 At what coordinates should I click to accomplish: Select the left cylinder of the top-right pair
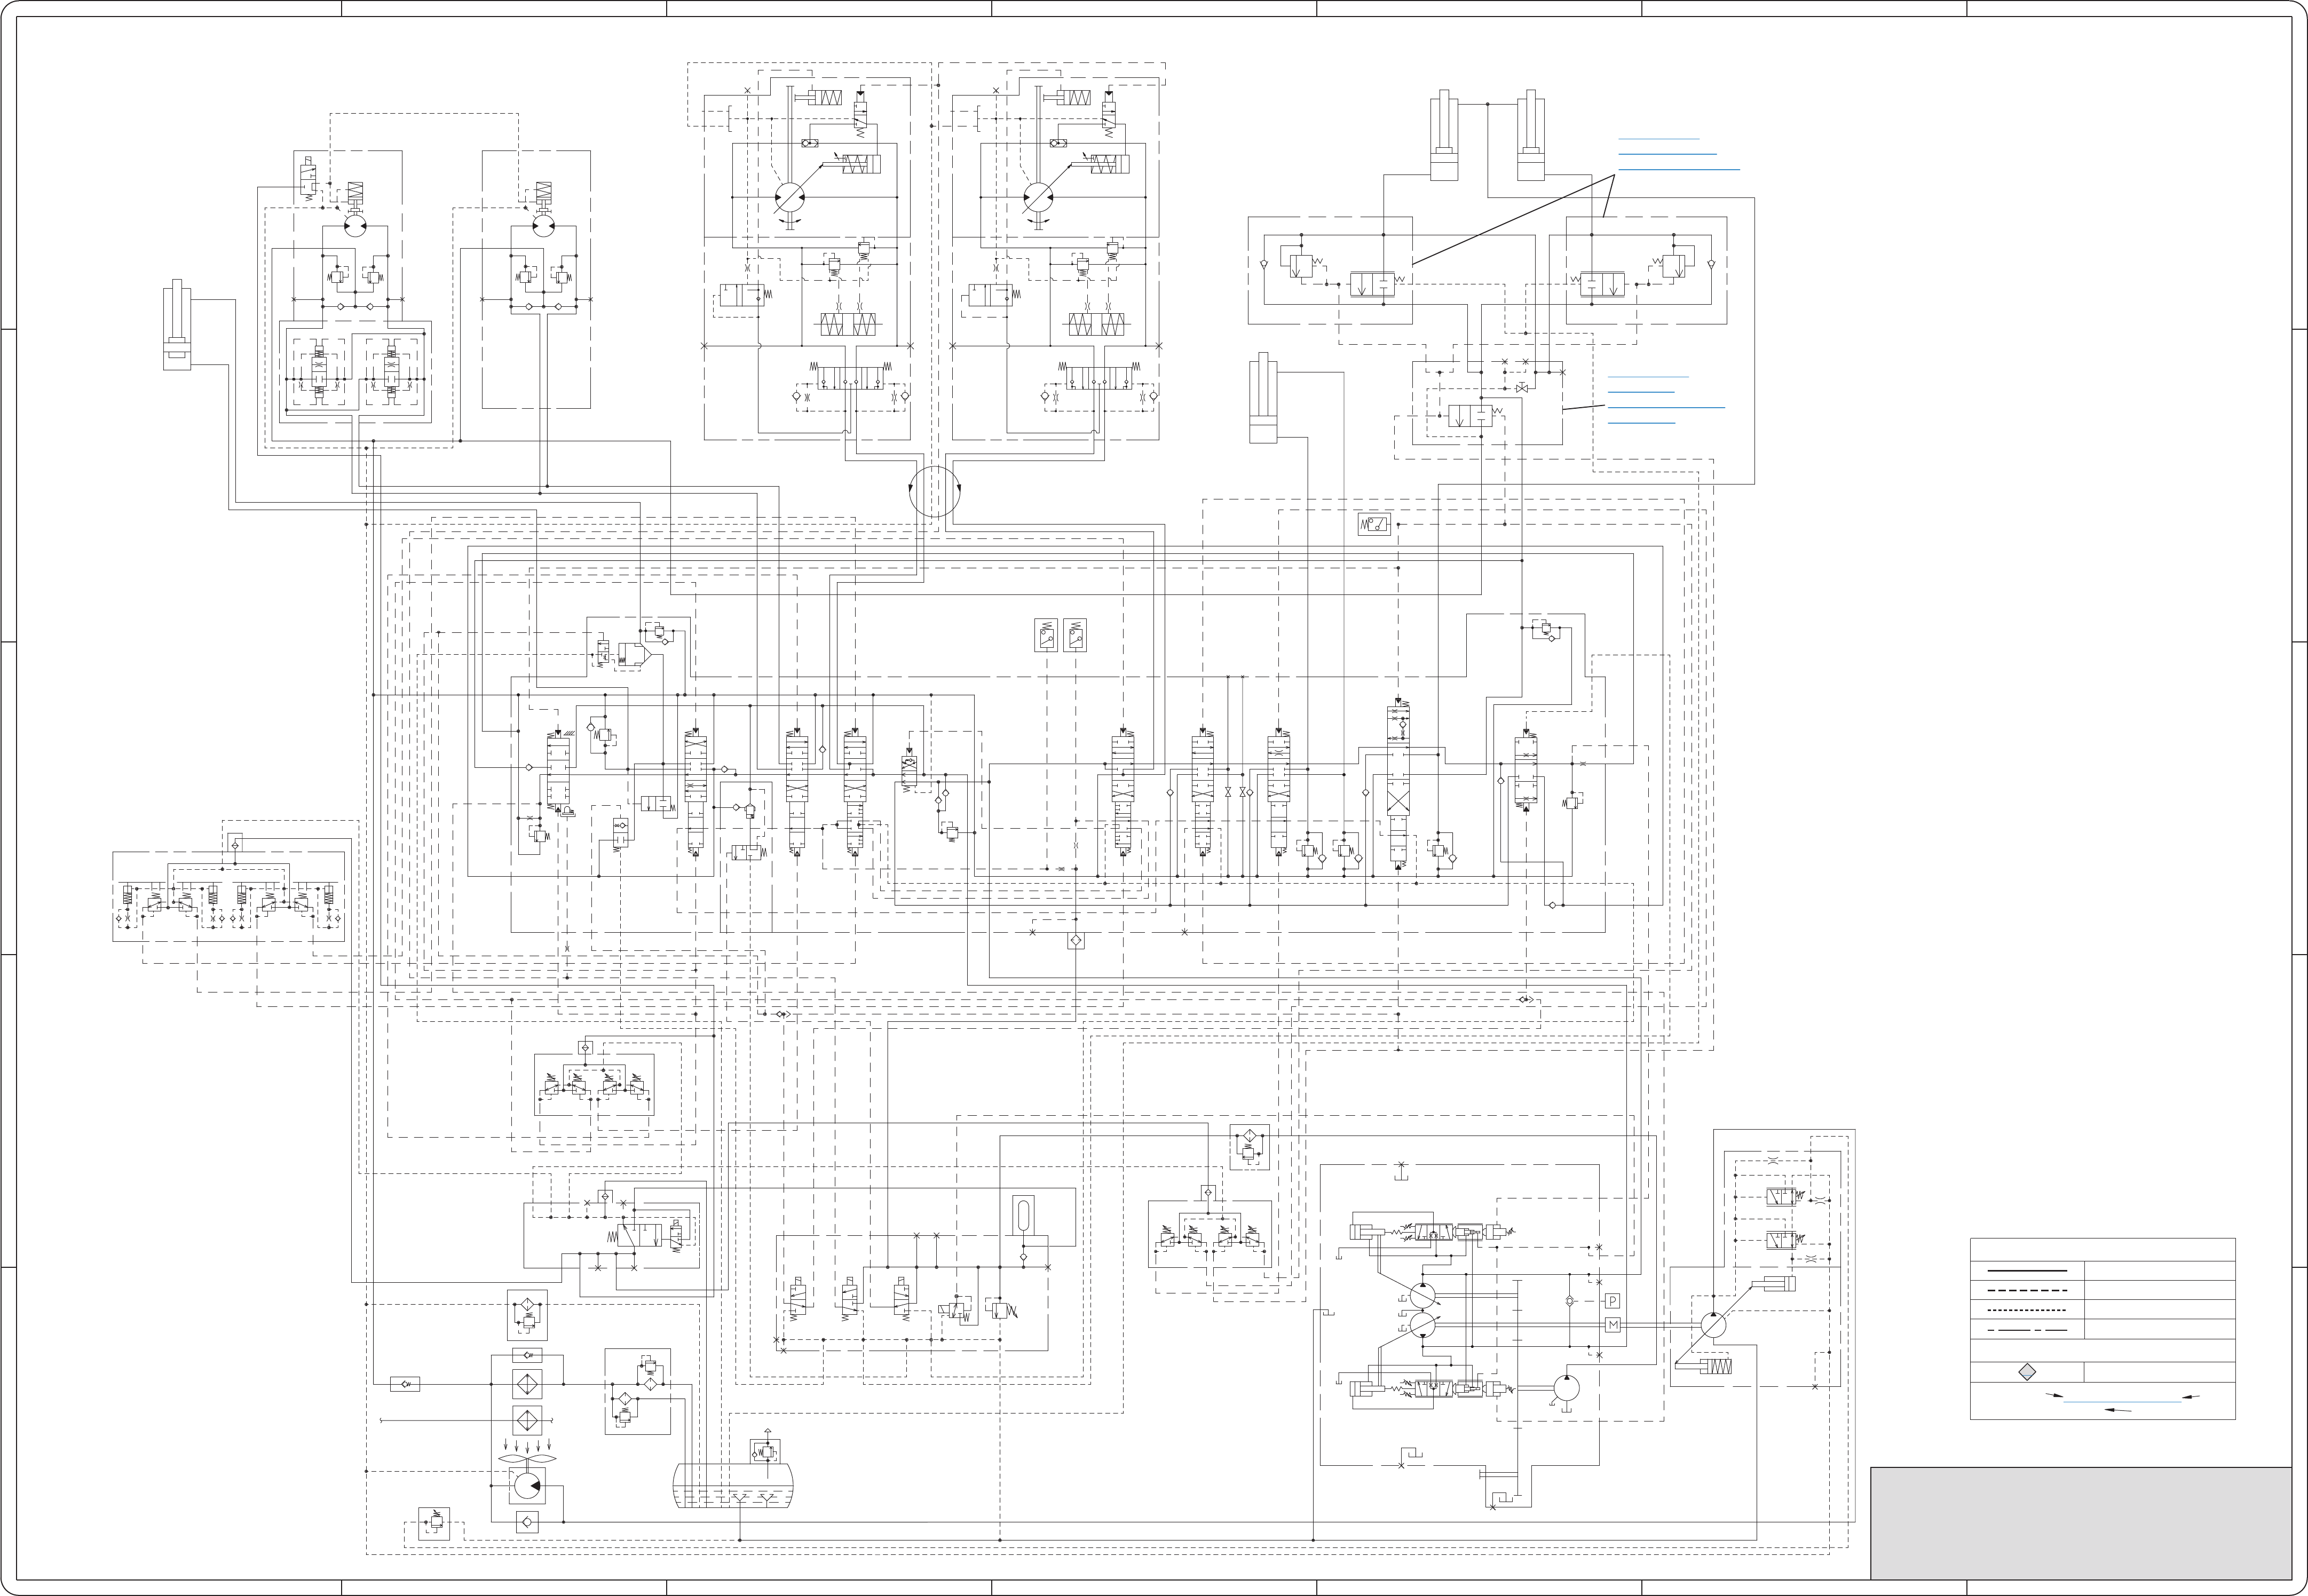click(1444, 136)
